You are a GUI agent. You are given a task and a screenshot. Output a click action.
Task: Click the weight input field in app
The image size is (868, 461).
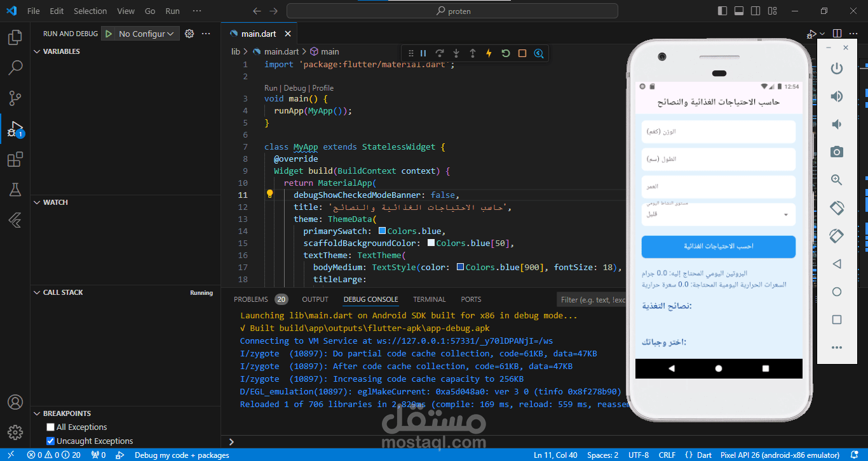[x=719, y=132]
